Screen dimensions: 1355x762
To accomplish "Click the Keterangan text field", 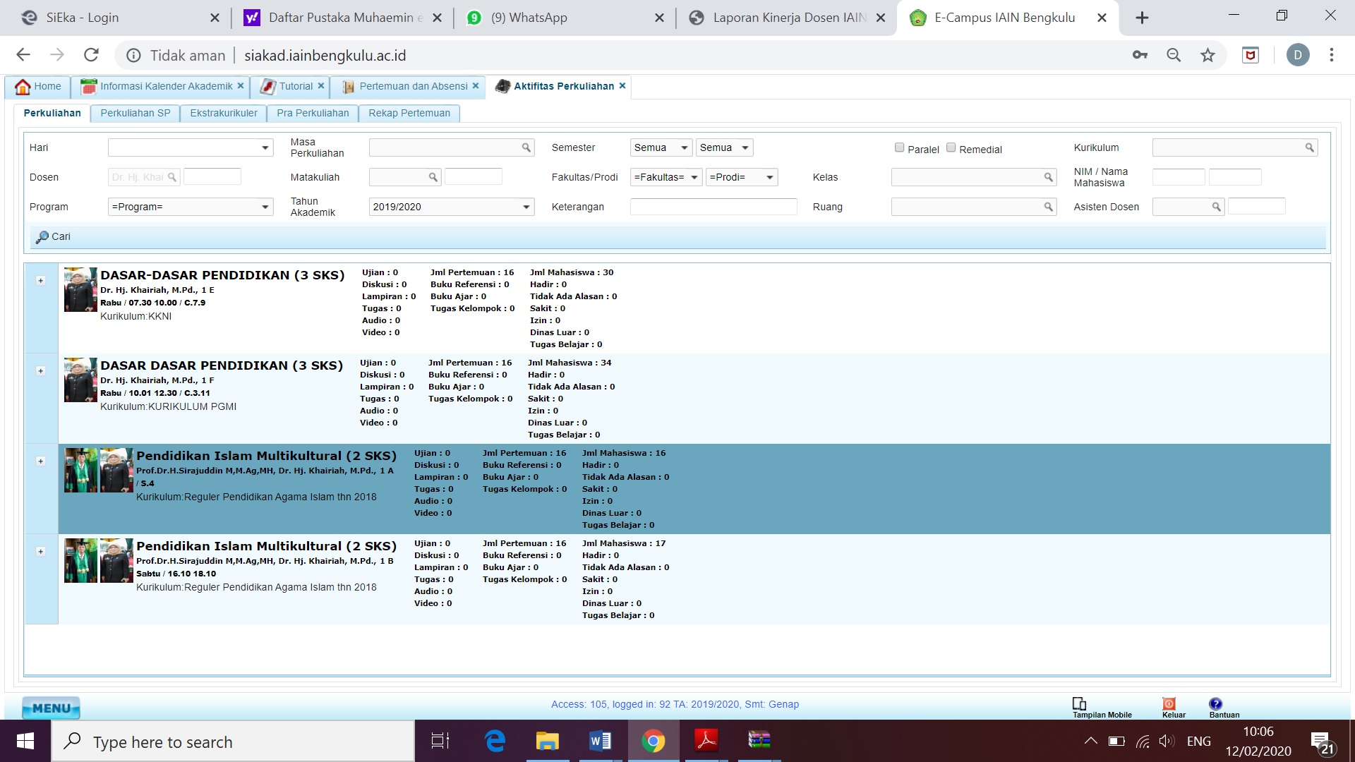I will (x=713, y=207).
